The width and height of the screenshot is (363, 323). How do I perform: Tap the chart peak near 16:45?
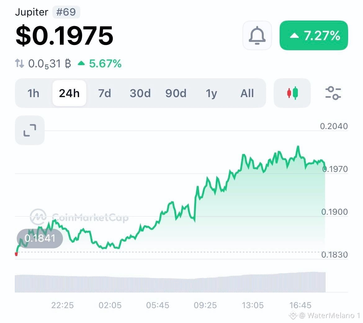tap(298, 146)
